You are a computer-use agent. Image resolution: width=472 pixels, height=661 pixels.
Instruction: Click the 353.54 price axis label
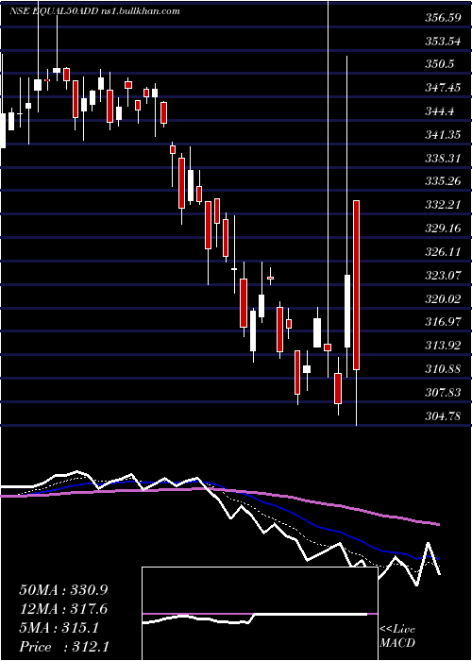click(x=443, y=42)
